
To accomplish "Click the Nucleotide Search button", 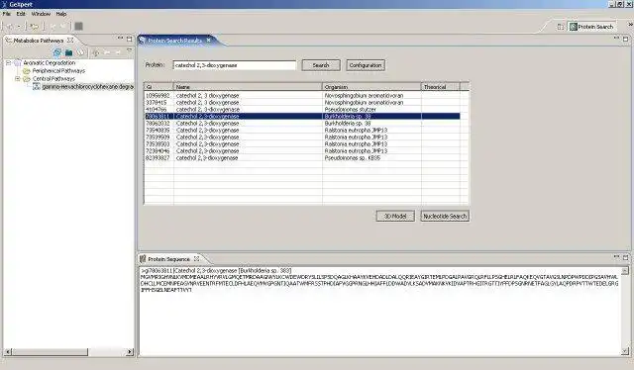I will coord(445,216).
